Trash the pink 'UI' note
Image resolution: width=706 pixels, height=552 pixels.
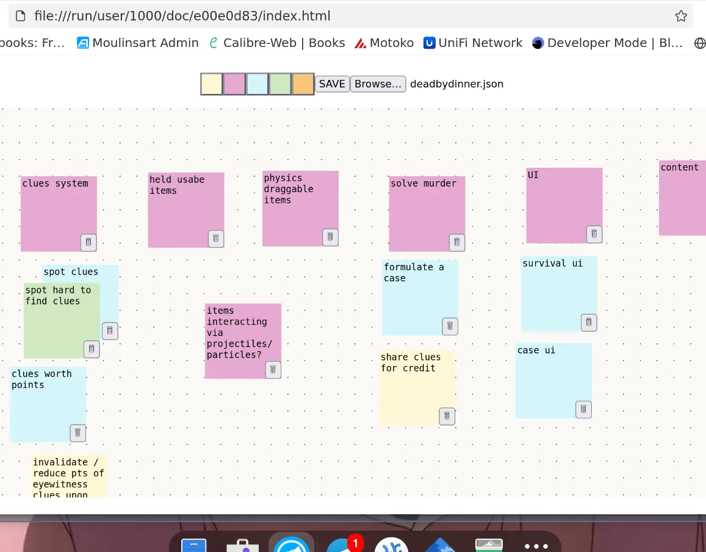594,234
